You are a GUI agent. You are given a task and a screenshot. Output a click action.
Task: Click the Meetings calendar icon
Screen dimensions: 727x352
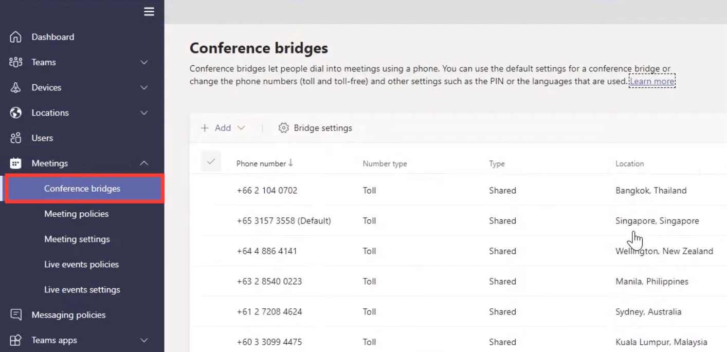point(16,163)
